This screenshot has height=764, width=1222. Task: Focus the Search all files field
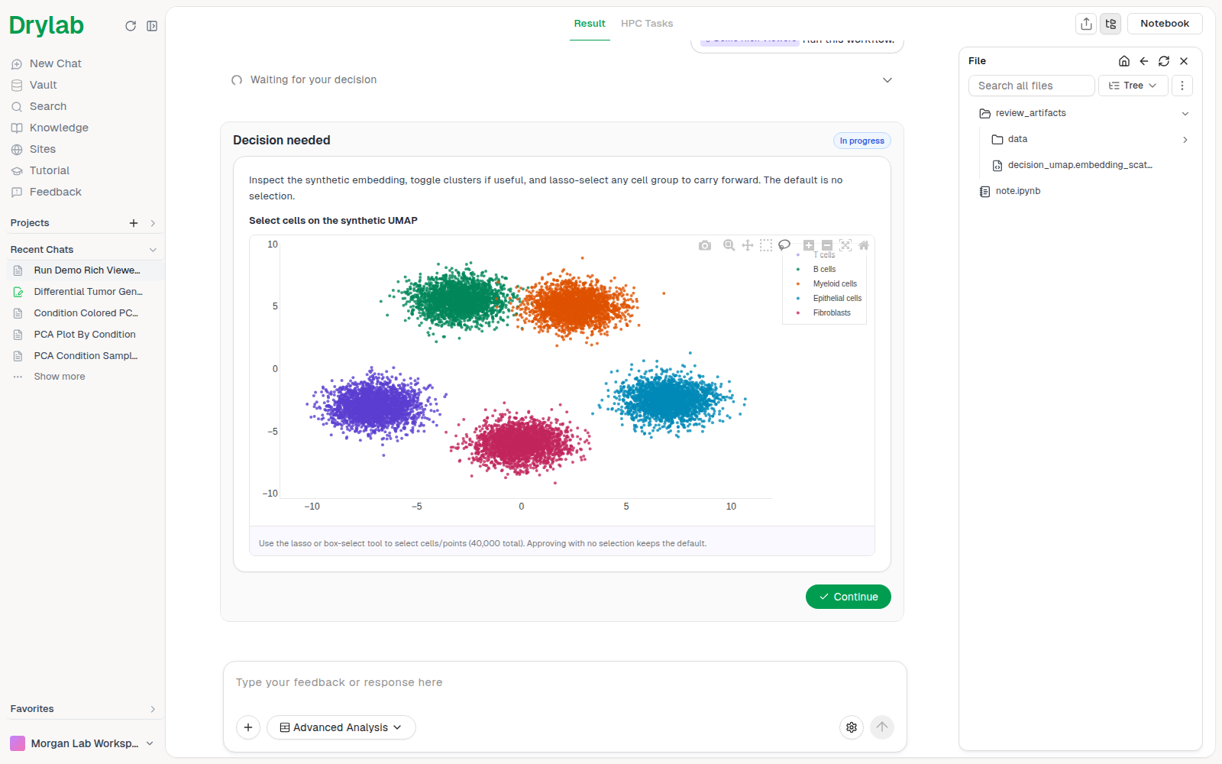(1031, 86)
